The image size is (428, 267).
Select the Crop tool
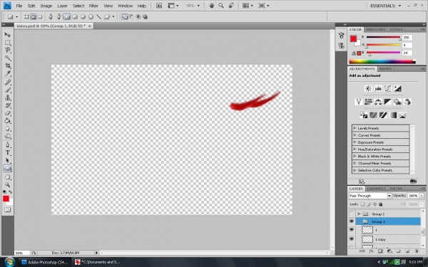(7, 66)
